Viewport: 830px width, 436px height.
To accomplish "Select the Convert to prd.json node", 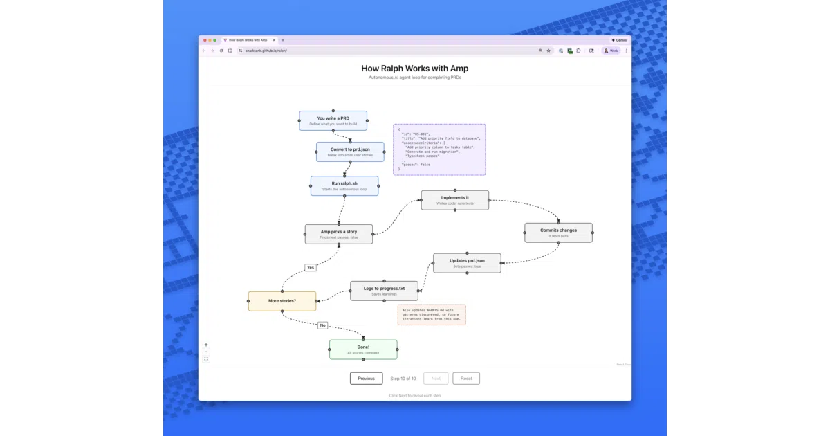I will (x=350, y=152).
